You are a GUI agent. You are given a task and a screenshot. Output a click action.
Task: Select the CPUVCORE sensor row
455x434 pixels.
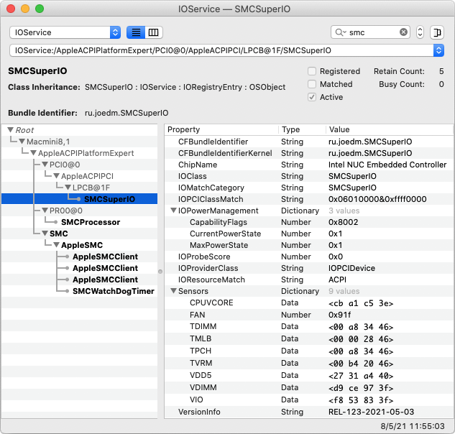coord(309,303)
